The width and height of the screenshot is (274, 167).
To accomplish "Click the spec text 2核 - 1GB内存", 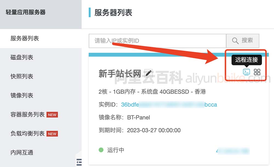I will 117,92.
